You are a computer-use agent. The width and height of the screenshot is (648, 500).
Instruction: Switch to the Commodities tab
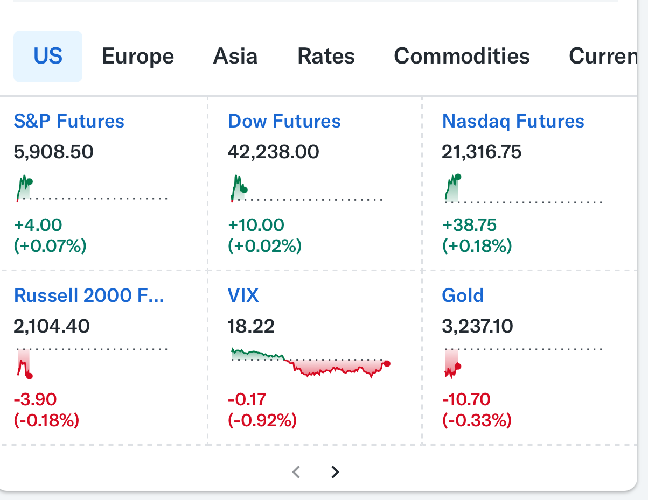pyautogui.click(x=462, y=57)
